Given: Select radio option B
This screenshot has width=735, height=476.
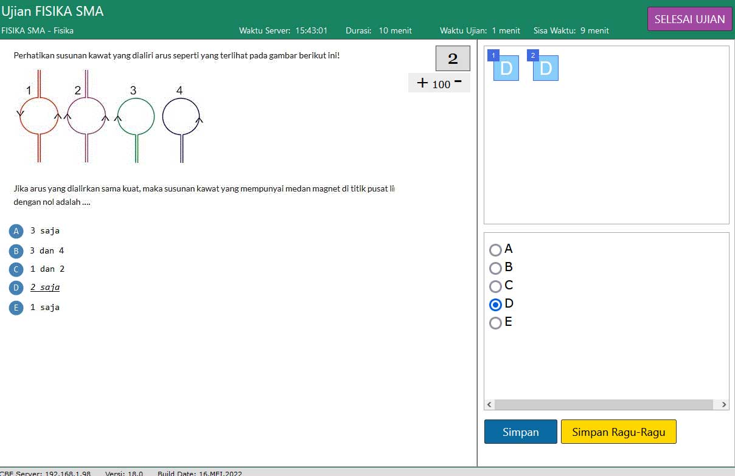Looking at the screenshot, I should (496, 268).
